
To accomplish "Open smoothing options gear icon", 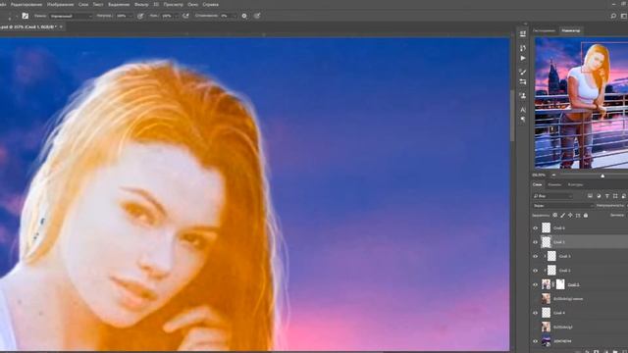I will click(244, 16).
